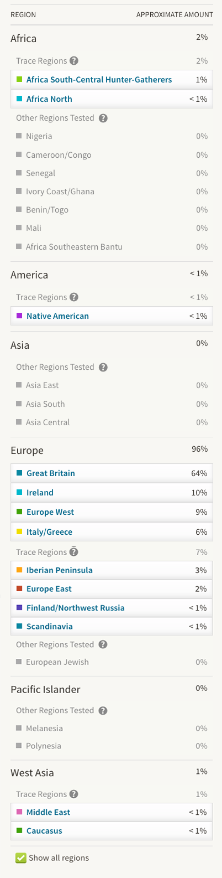Open help icon beside Europe Other Regions Tested
The height and width of the screenshot is (878, 222).
tap(103, 644)
